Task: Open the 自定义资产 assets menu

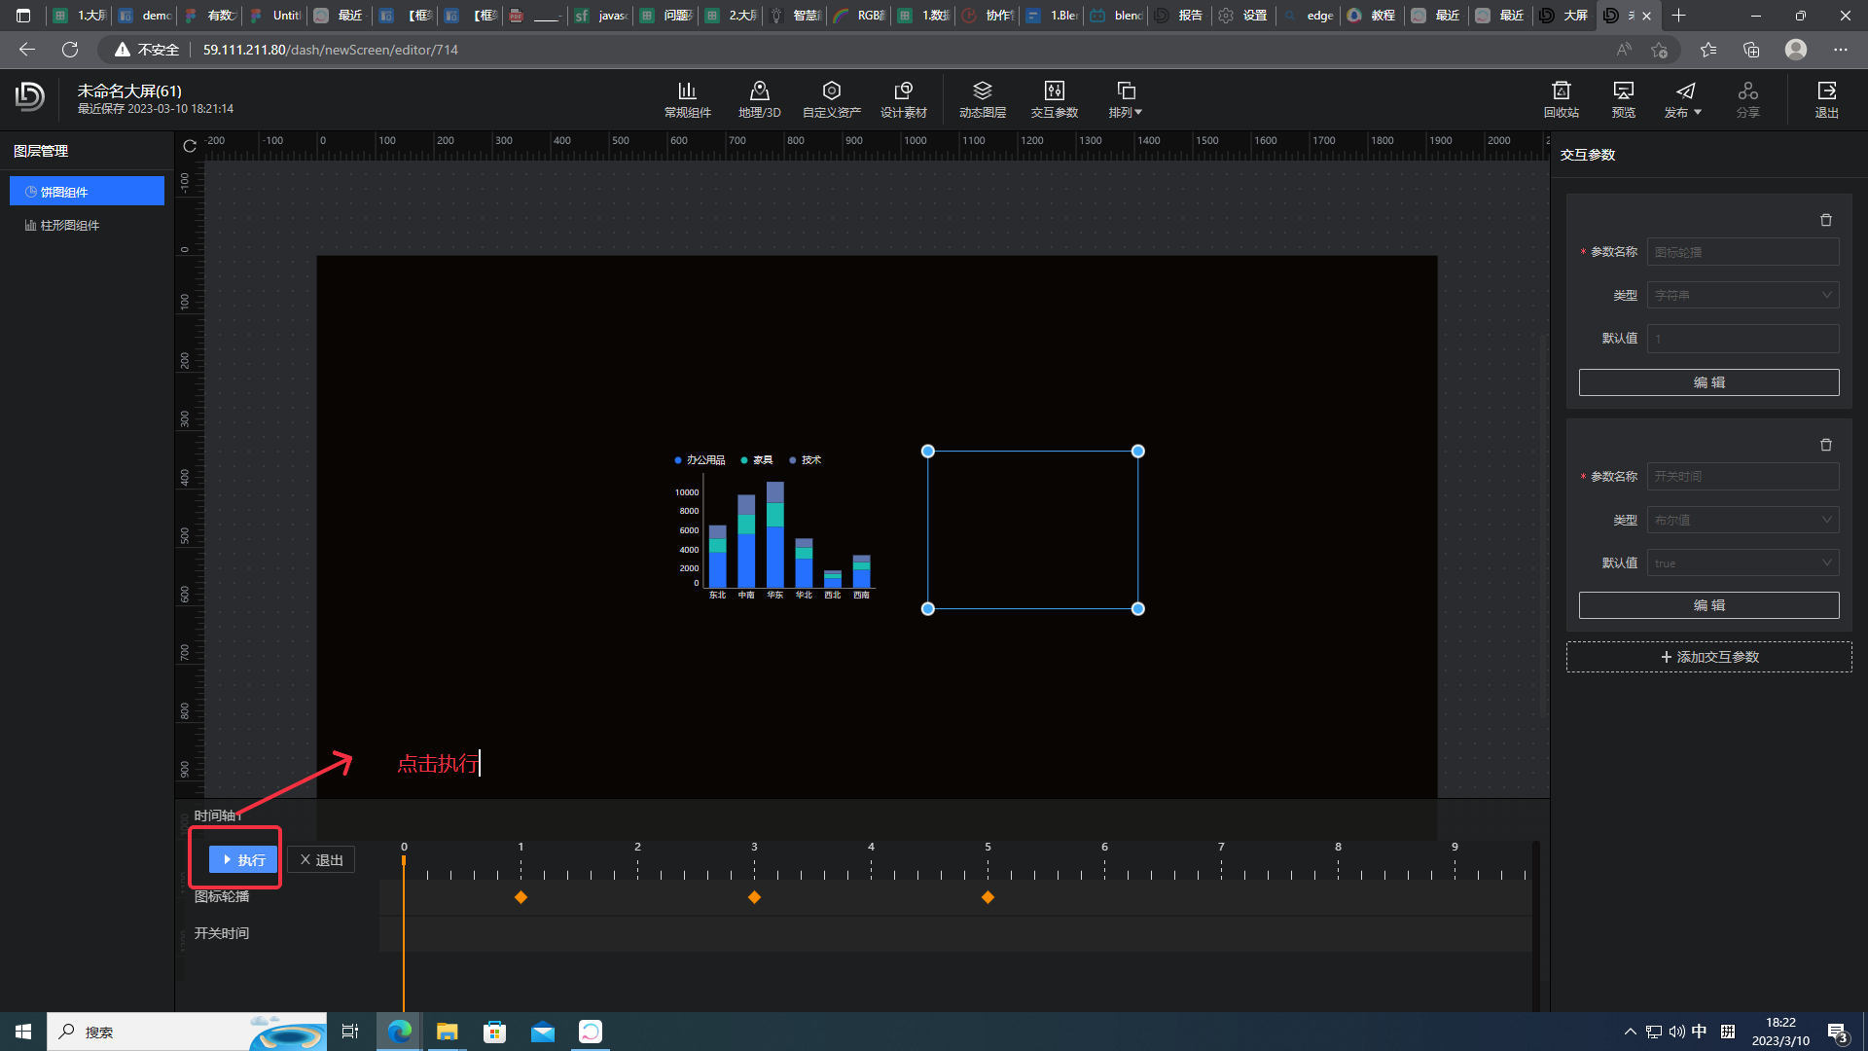Action: (x=831, y=99)
